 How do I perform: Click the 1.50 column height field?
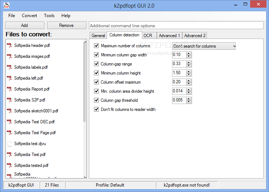[179, 73]
